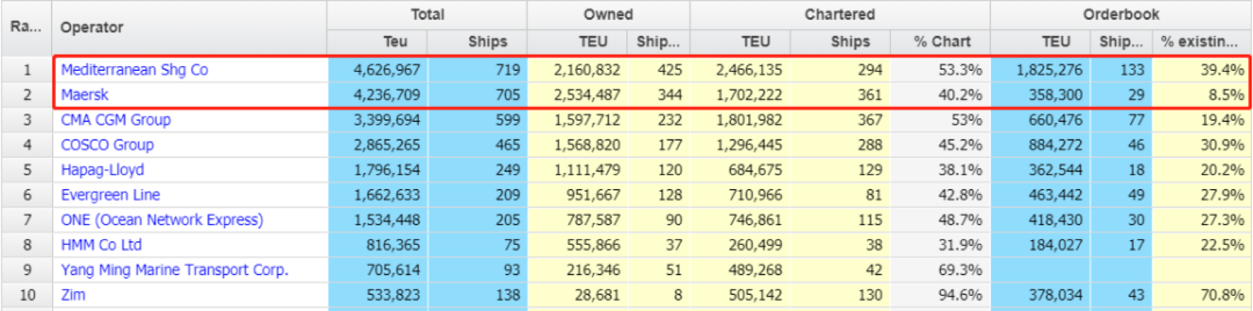Click the Zim operator link

tap(73, 295)
